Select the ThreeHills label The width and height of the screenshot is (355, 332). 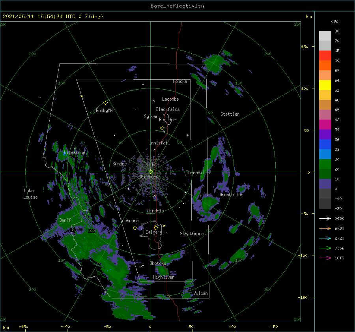tap(198, 173)
